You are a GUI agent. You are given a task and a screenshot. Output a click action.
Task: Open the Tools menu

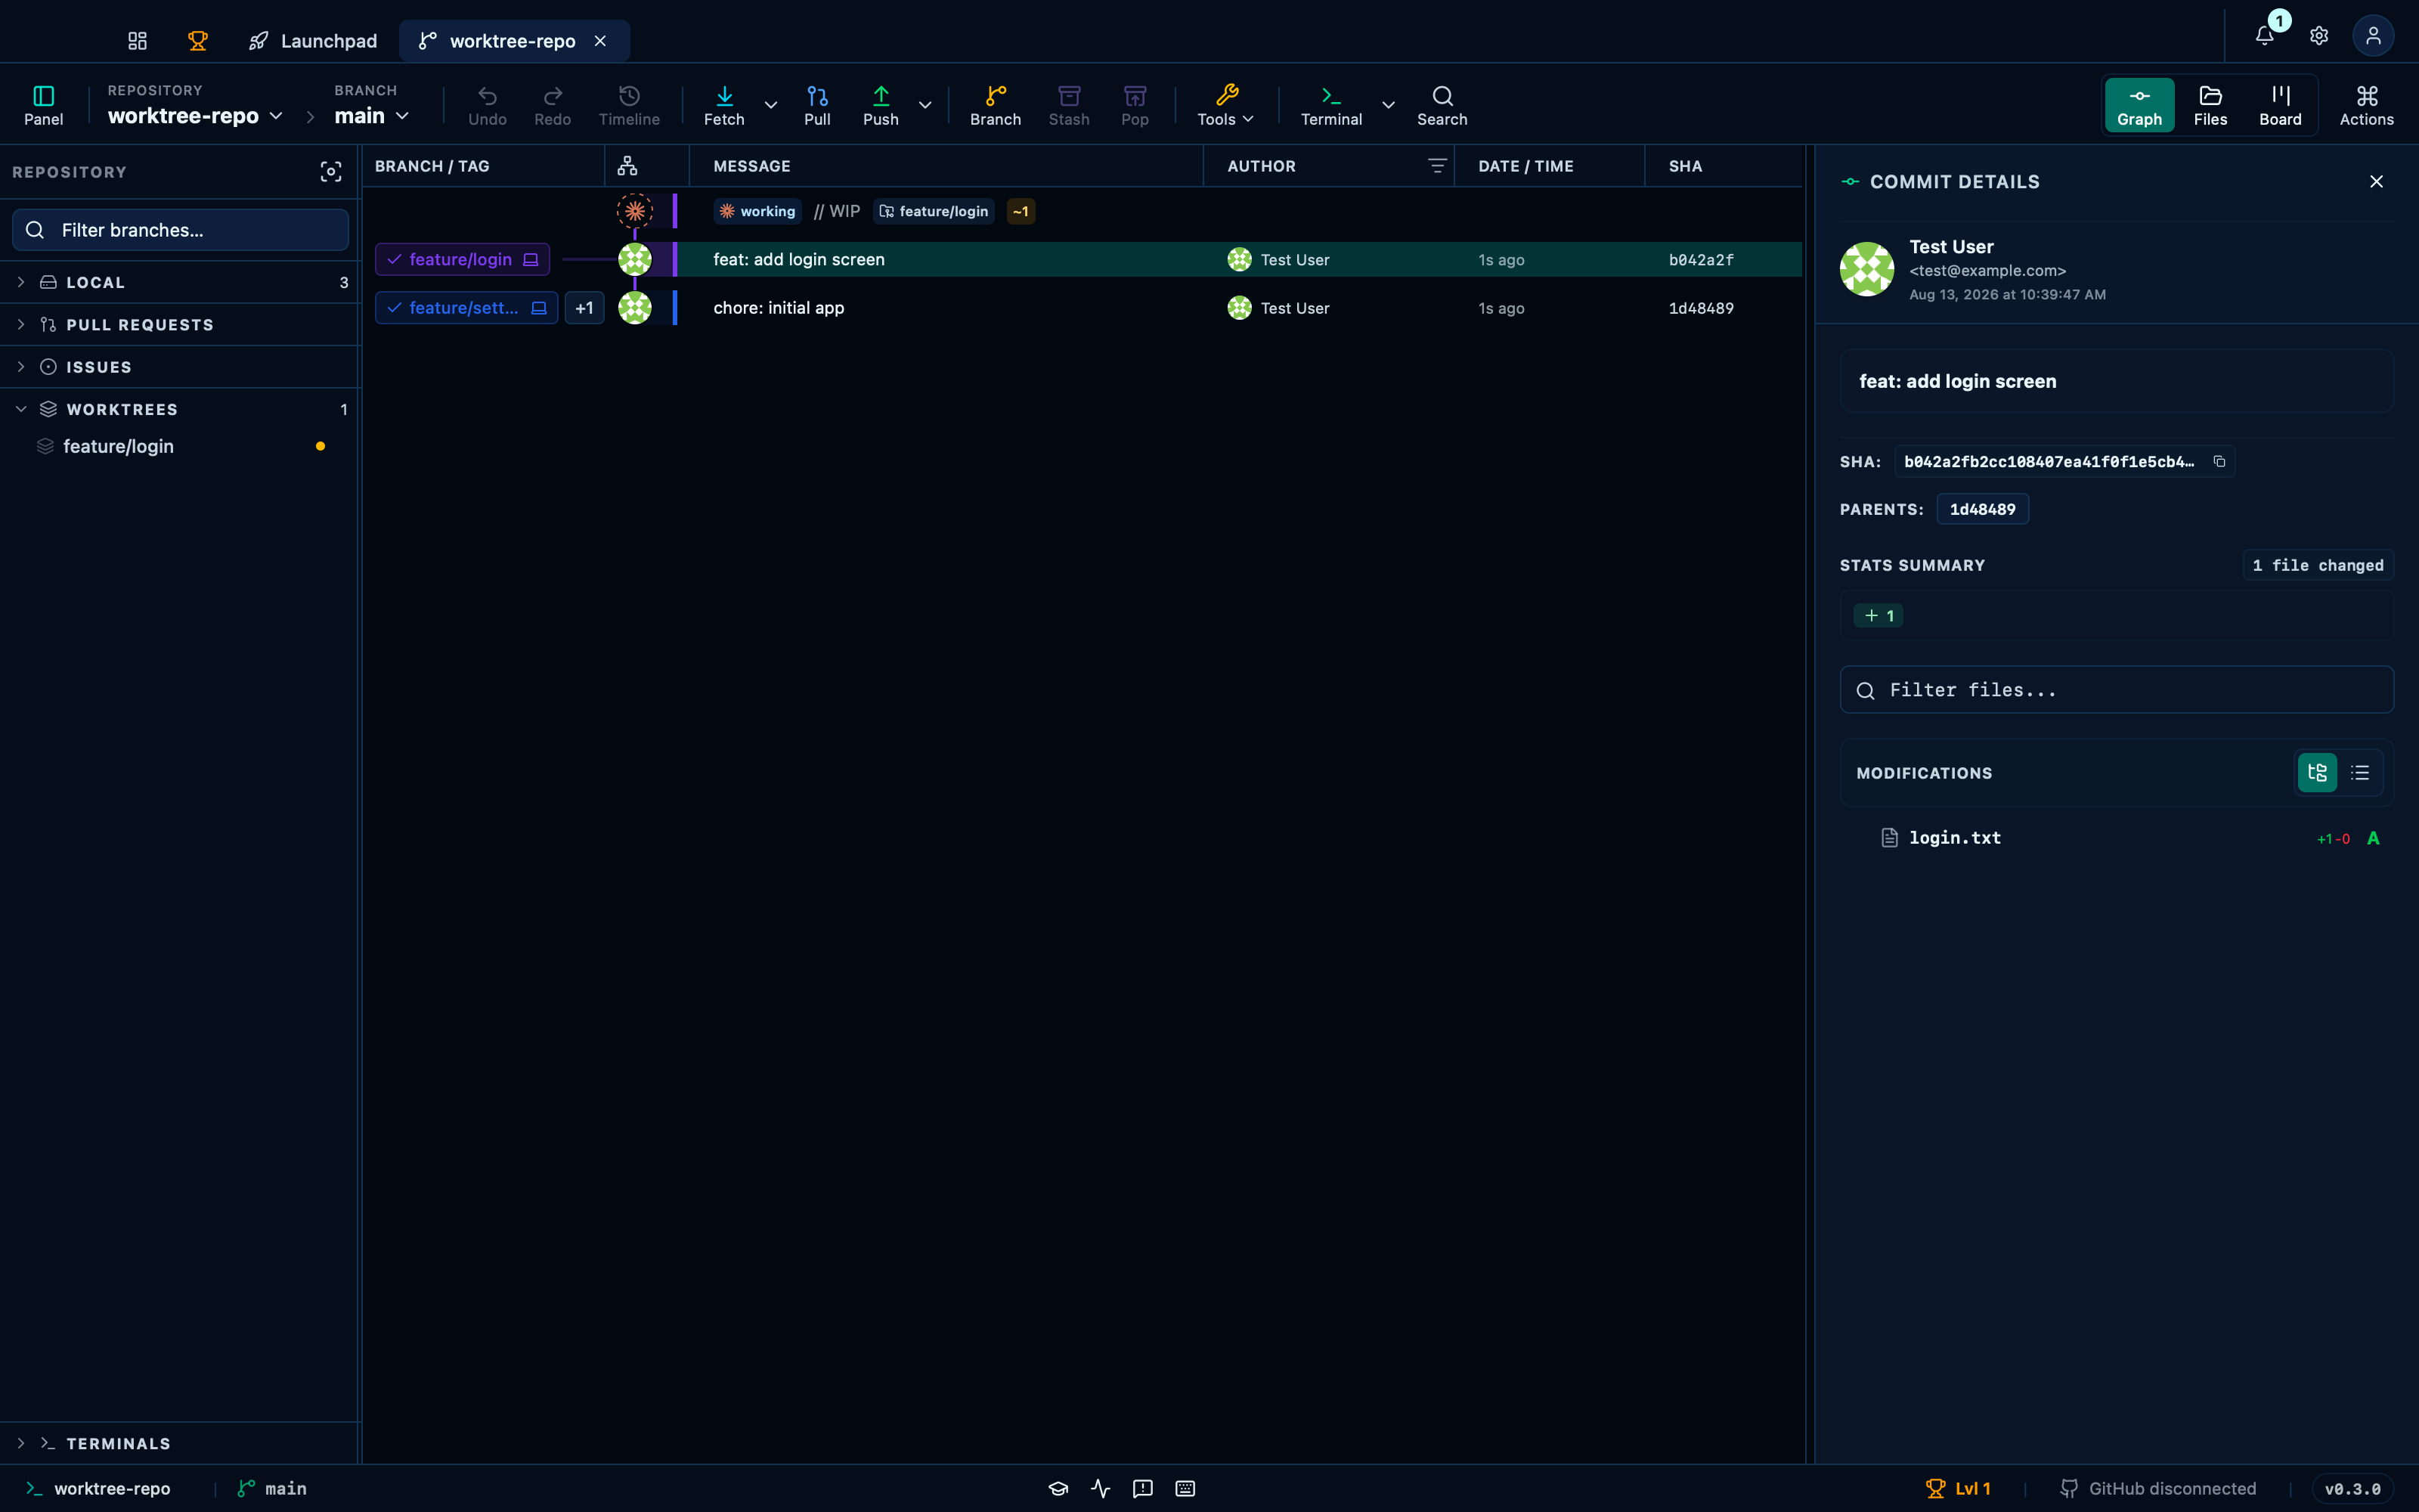(1226, 105)
